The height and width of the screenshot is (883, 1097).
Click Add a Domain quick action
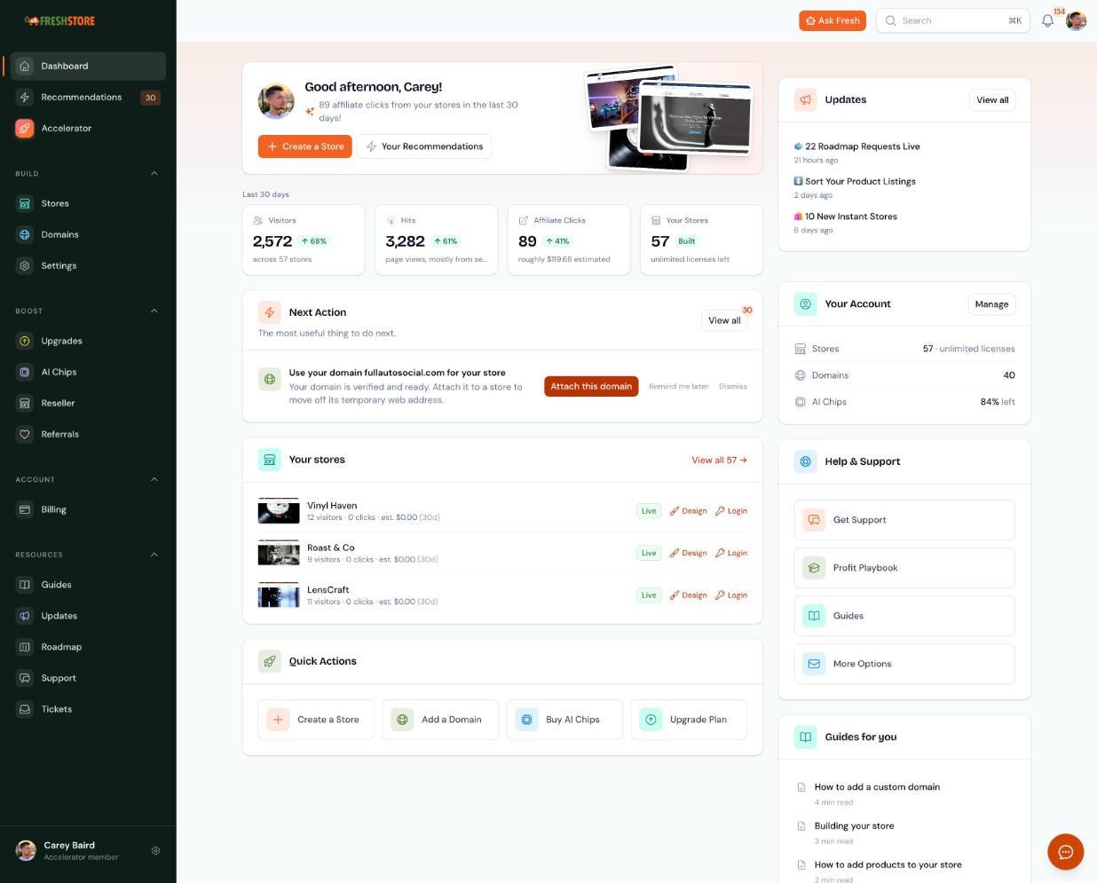tap(440, 720)
